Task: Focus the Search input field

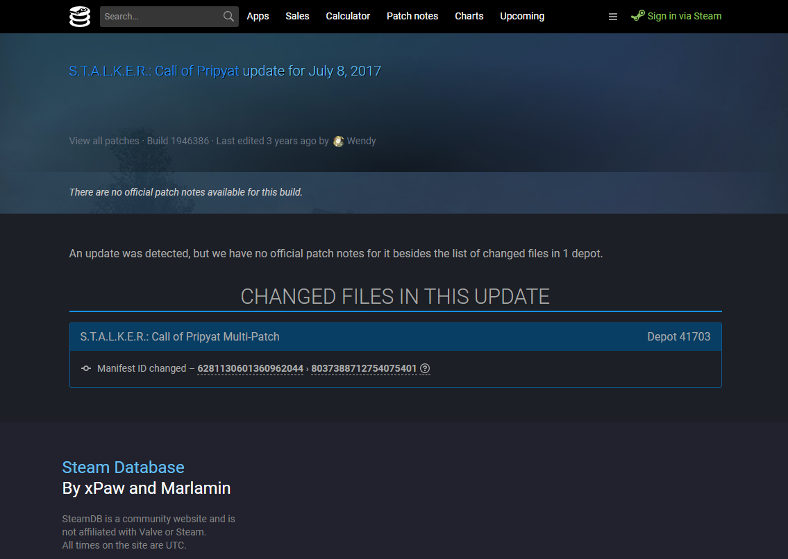Action: click(169, 17)
